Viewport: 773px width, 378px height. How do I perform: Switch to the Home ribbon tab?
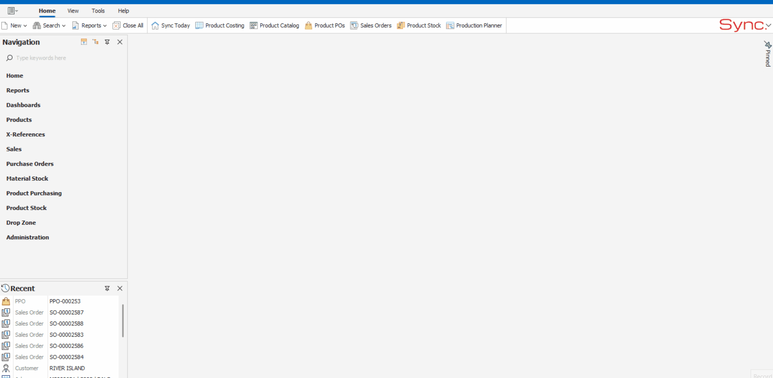(47, 11)
